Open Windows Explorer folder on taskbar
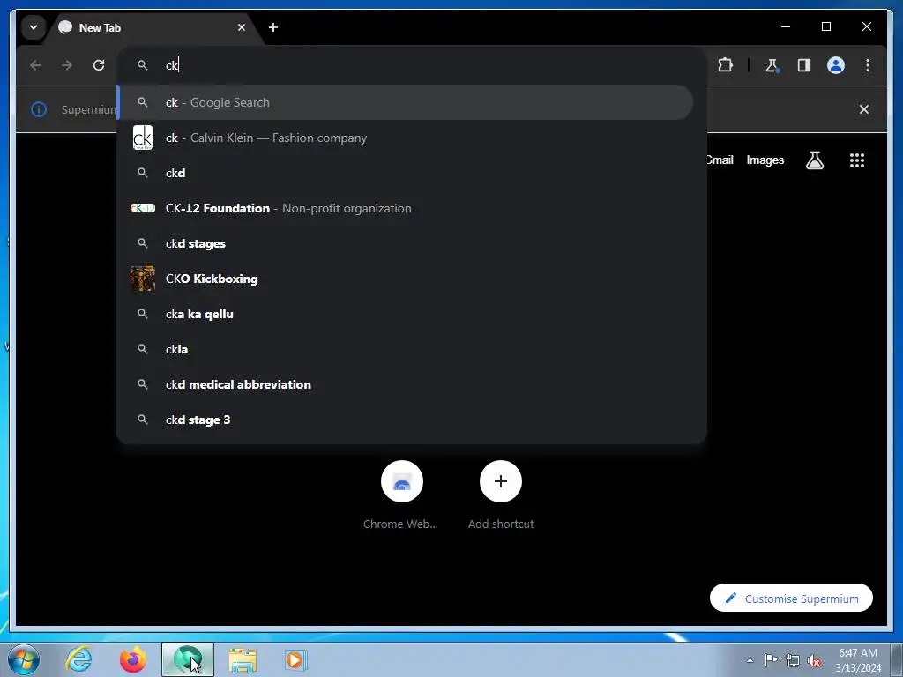The height and width of the screenshot is (677, 903). click(x=243, y=659)
